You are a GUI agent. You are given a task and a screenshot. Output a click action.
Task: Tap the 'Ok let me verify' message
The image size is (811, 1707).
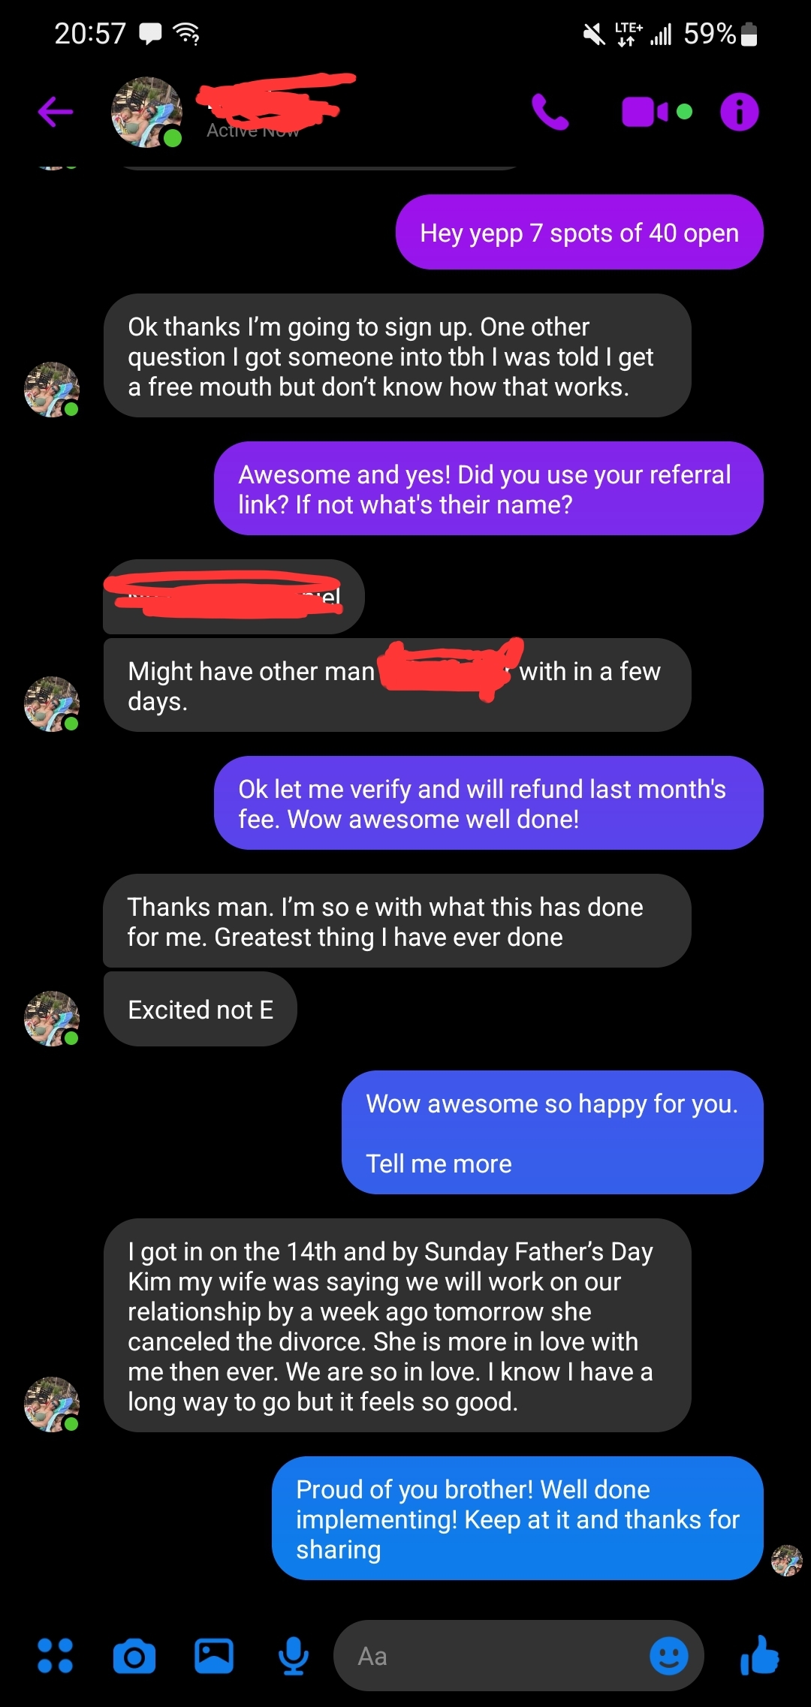pos(488,802)
